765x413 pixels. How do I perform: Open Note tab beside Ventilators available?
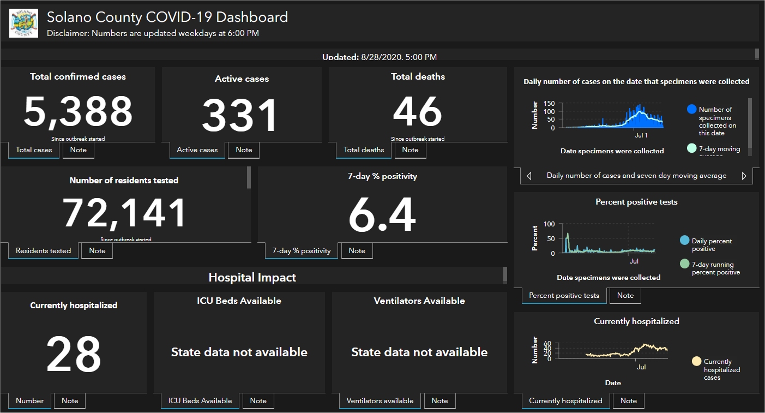[x=439, y=401]
